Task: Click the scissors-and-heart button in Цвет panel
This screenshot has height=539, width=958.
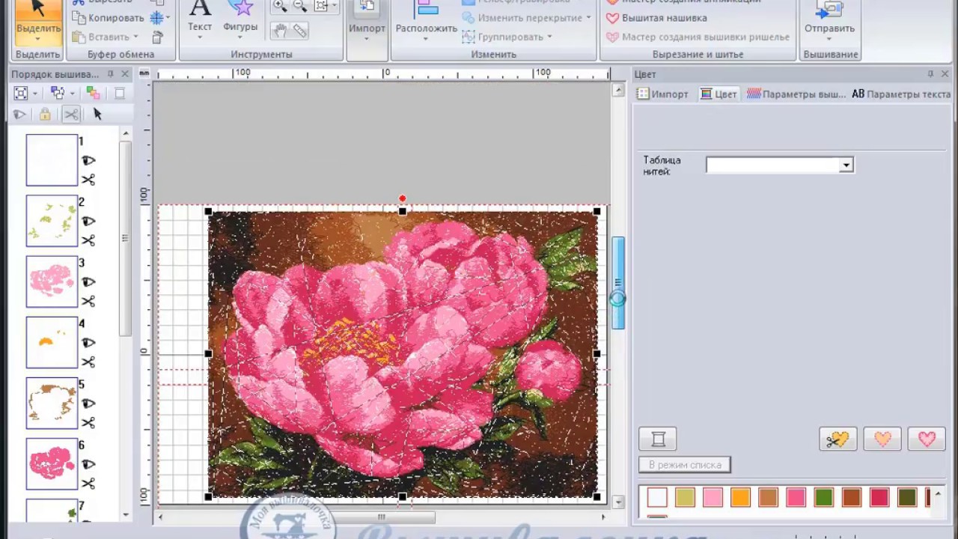Action: pos(838,439)
